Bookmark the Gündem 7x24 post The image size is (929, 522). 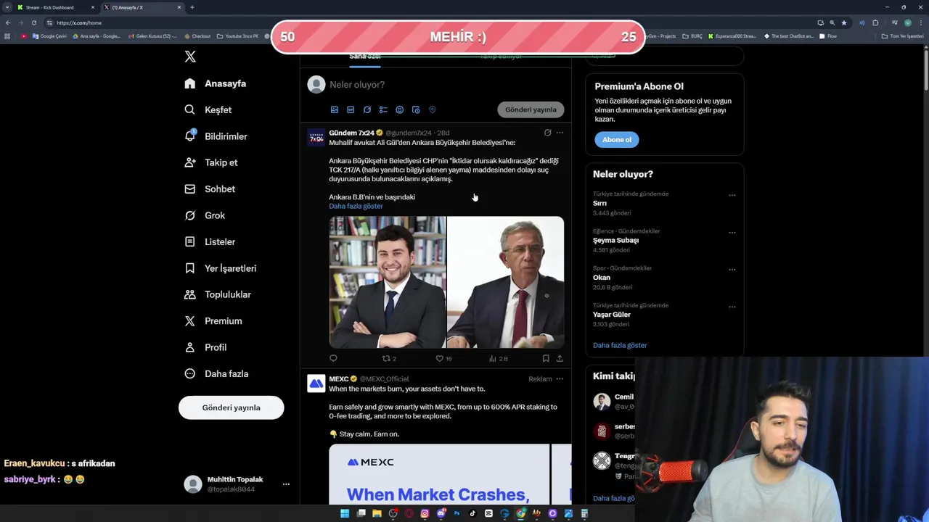[546, 358]
